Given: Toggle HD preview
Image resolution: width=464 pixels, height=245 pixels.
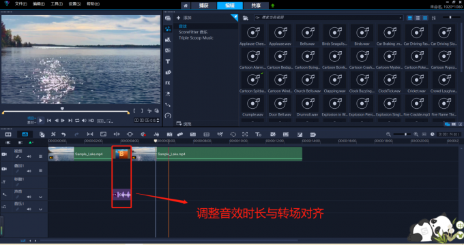Looking at the screenshot, I should coord(91,120).
